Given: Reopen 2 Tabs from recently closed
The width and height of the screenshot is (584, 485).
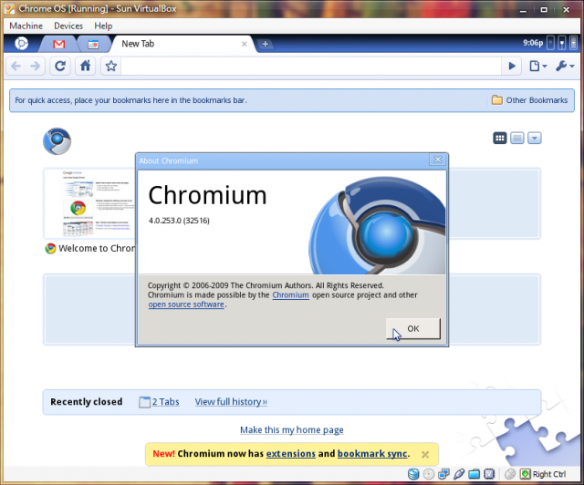Looking at the screenshot, I should (160, 402).
